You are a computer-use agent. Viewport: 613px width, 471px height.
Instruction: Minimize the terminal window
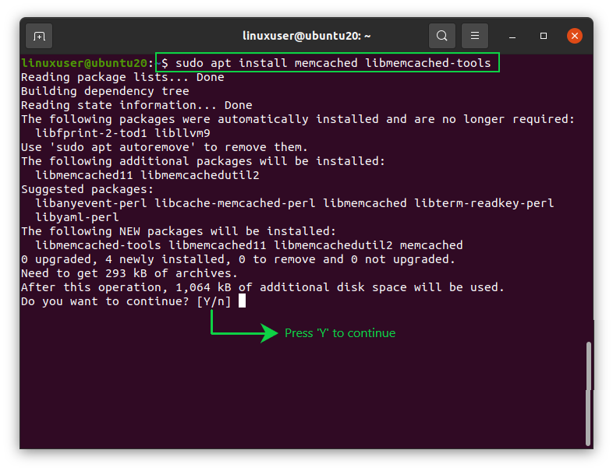[512, 37]
